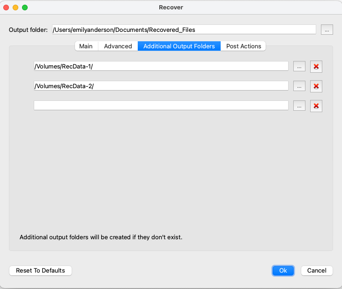
Task: Focus the /Volumes/RecData-1/ path field
Action: point(161,66)
